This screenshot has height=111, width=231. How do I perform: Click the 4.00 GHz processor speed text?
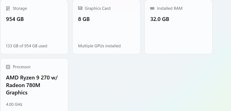point(14,104)
